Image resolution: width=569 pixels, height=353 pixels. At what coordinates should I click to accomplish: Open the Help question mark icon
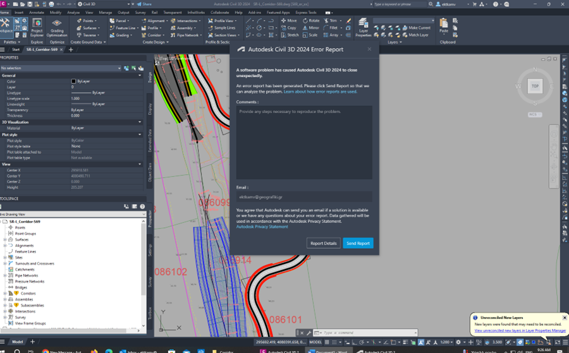[495, 4]
